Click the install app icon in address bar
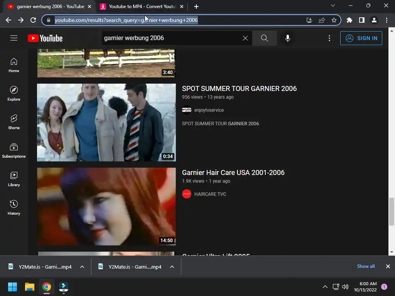Screen dimensions: 395x296 [309, 20]
